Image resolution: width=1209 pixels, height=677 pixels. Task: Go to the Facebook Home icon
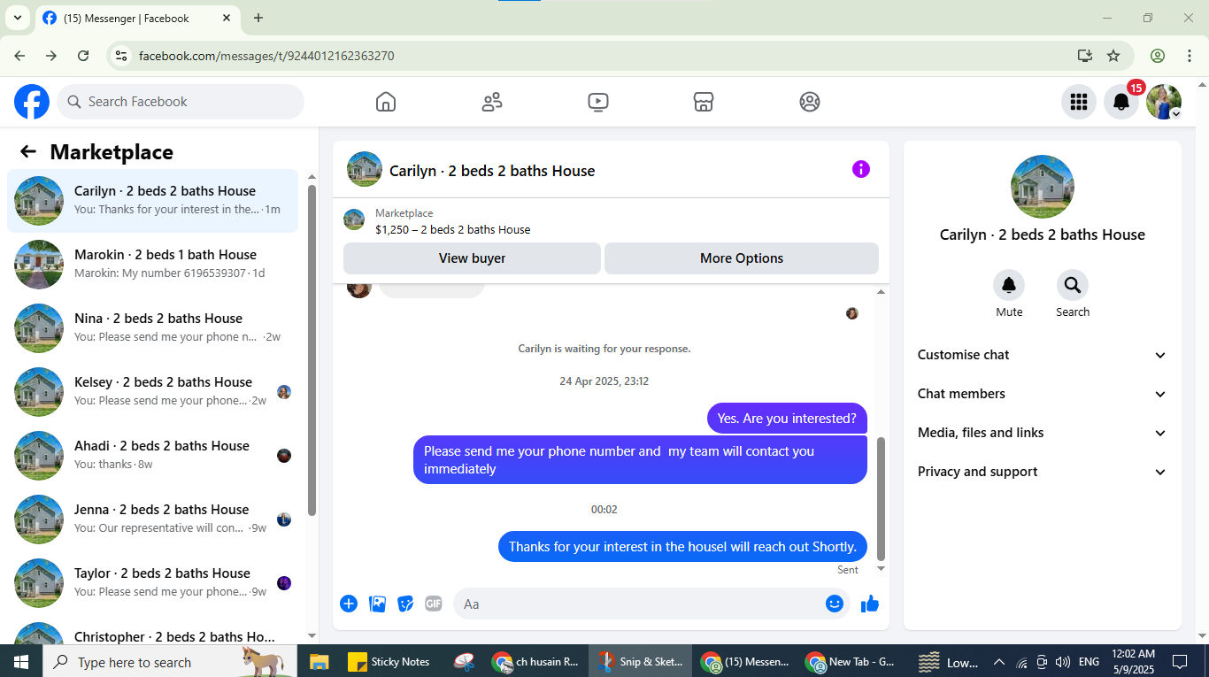point(386,102)
